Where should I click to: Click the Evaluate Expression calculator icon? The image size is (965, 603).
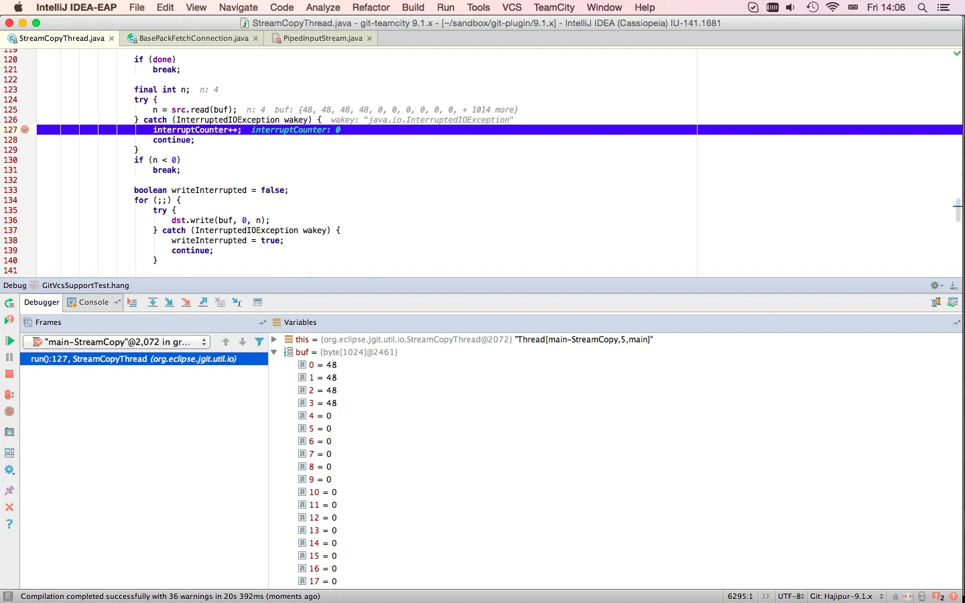click(257, 303)
